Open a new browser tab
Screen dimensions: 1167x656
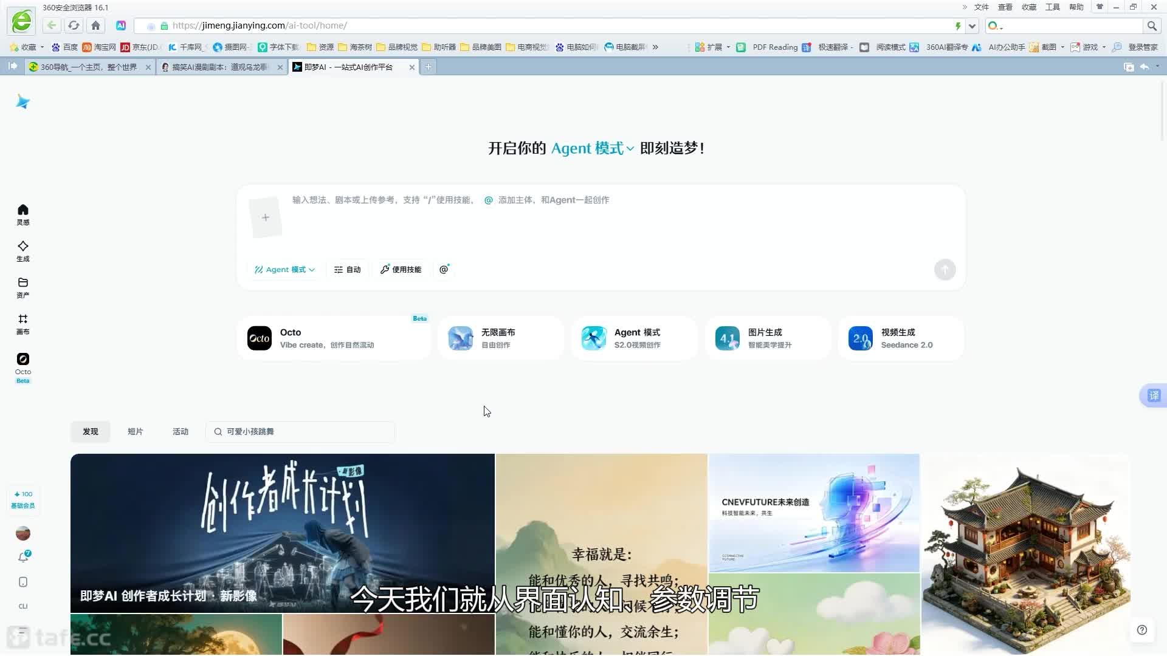point(428,67)
